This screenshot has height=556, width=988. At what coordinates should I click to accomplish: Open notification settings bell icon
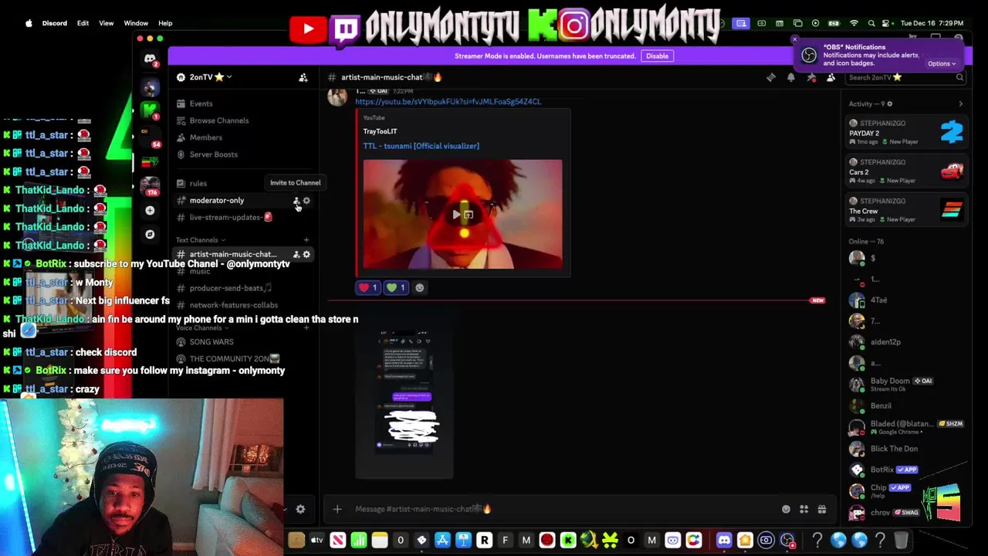[790, 77]
